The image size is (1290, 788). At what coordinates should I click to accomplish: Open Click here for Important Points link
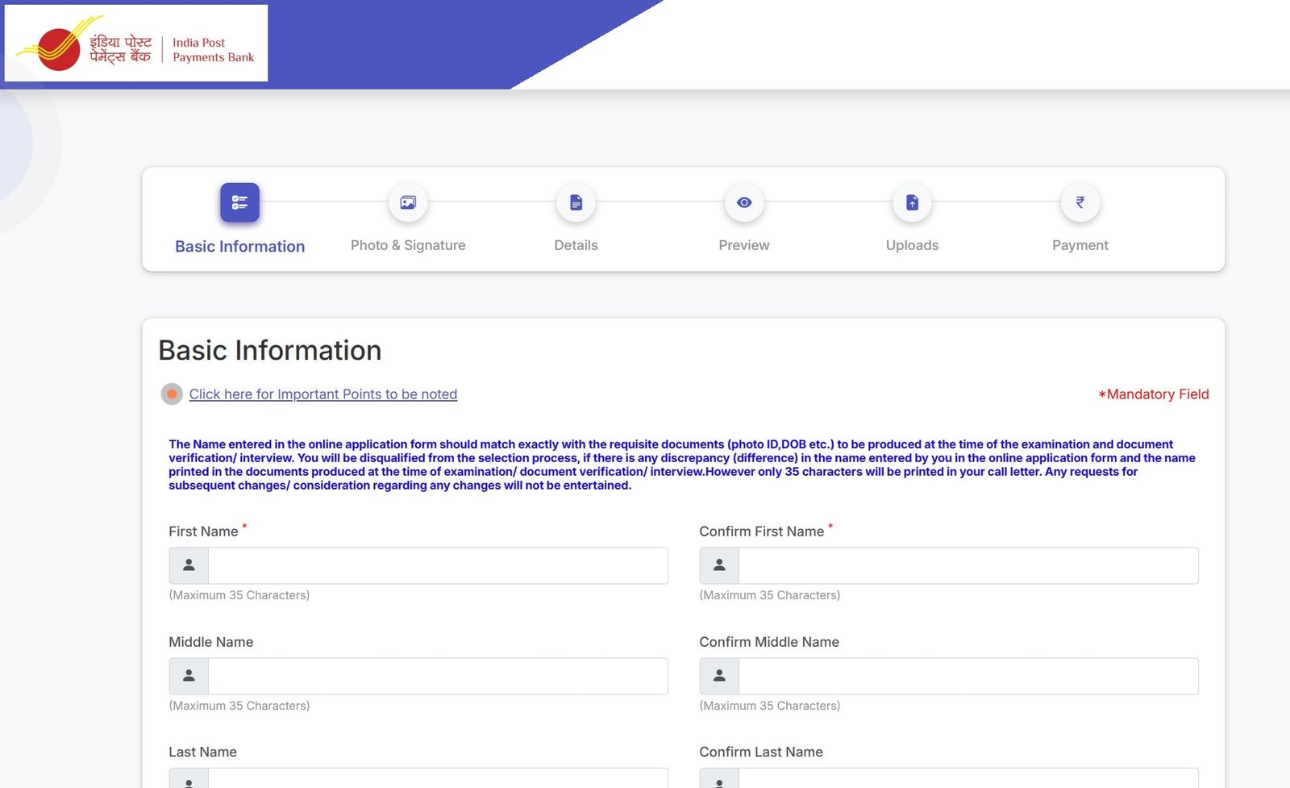pyautogui.click(x=322, y=394)
